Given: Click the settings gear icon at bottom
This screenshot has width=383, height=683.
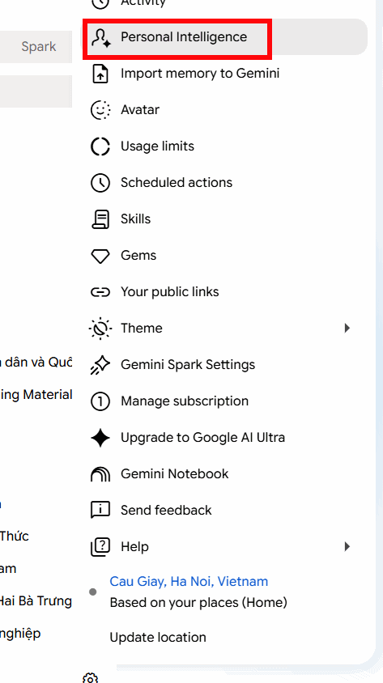Looking at the screenshot, I should point(90,679).
